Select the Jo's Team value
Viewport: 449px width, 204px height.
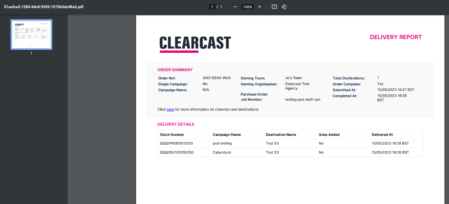[x=294, y=78]
